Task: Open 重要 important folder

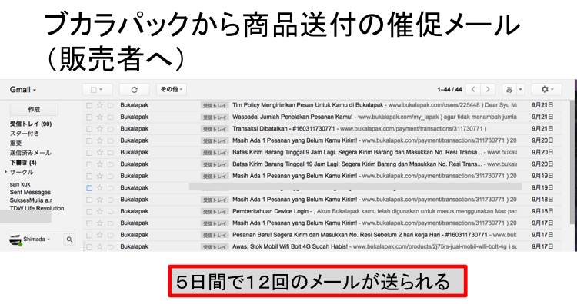Action: (x=15, y=143)
